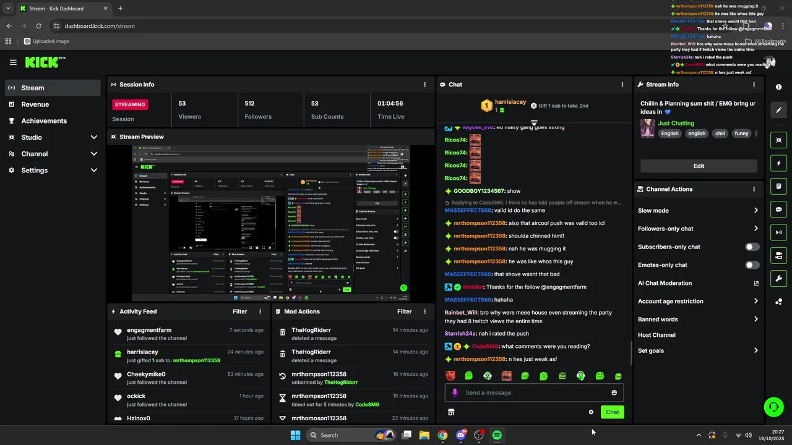Click the 'chill' stream tag

coord(720,133)
